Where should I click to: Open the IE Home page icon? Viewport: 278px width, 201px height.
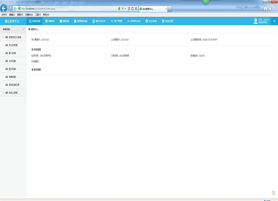[x=265, y=8]
